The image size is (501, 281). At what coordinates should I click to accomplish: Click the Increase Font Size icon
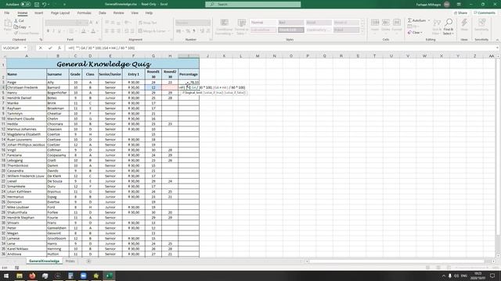[91, 23]
